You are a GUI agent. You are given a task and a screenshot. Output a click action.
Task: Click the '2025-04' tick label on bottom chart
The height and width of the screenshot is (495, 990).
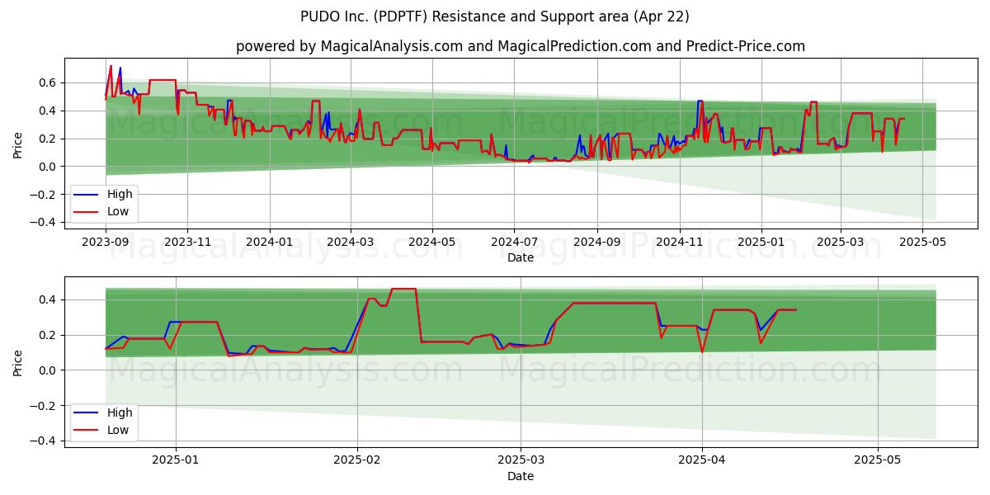tap(702, 460)
